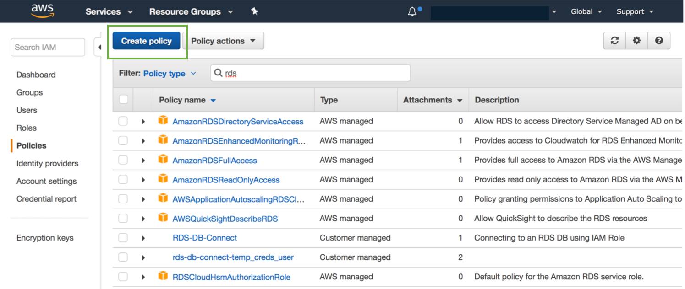Click the policy icon for RDSCloudHsmAuthorizationRole
685x289 pixels.
tap(163, 276)
